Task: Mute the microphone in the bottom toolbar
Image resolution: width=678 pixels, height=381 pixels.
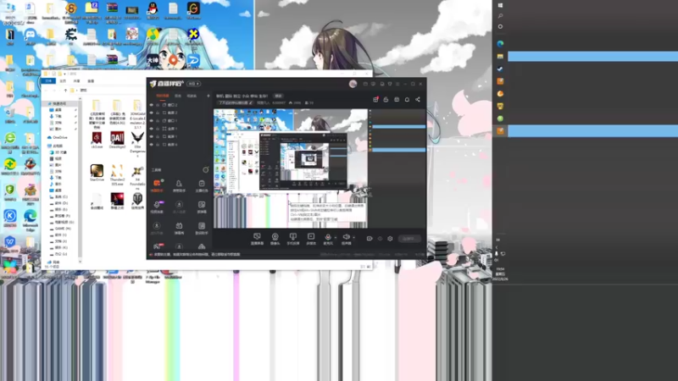Action: coord(328,239)
